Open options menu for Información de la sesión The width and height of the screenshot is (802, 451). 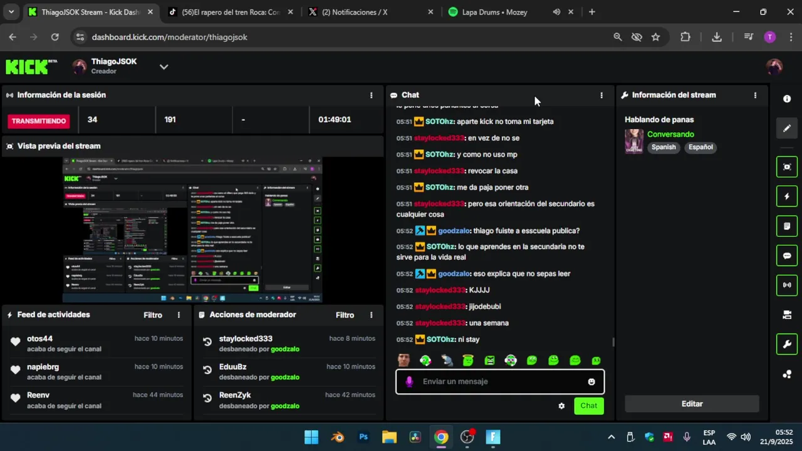tap(371, 95)
